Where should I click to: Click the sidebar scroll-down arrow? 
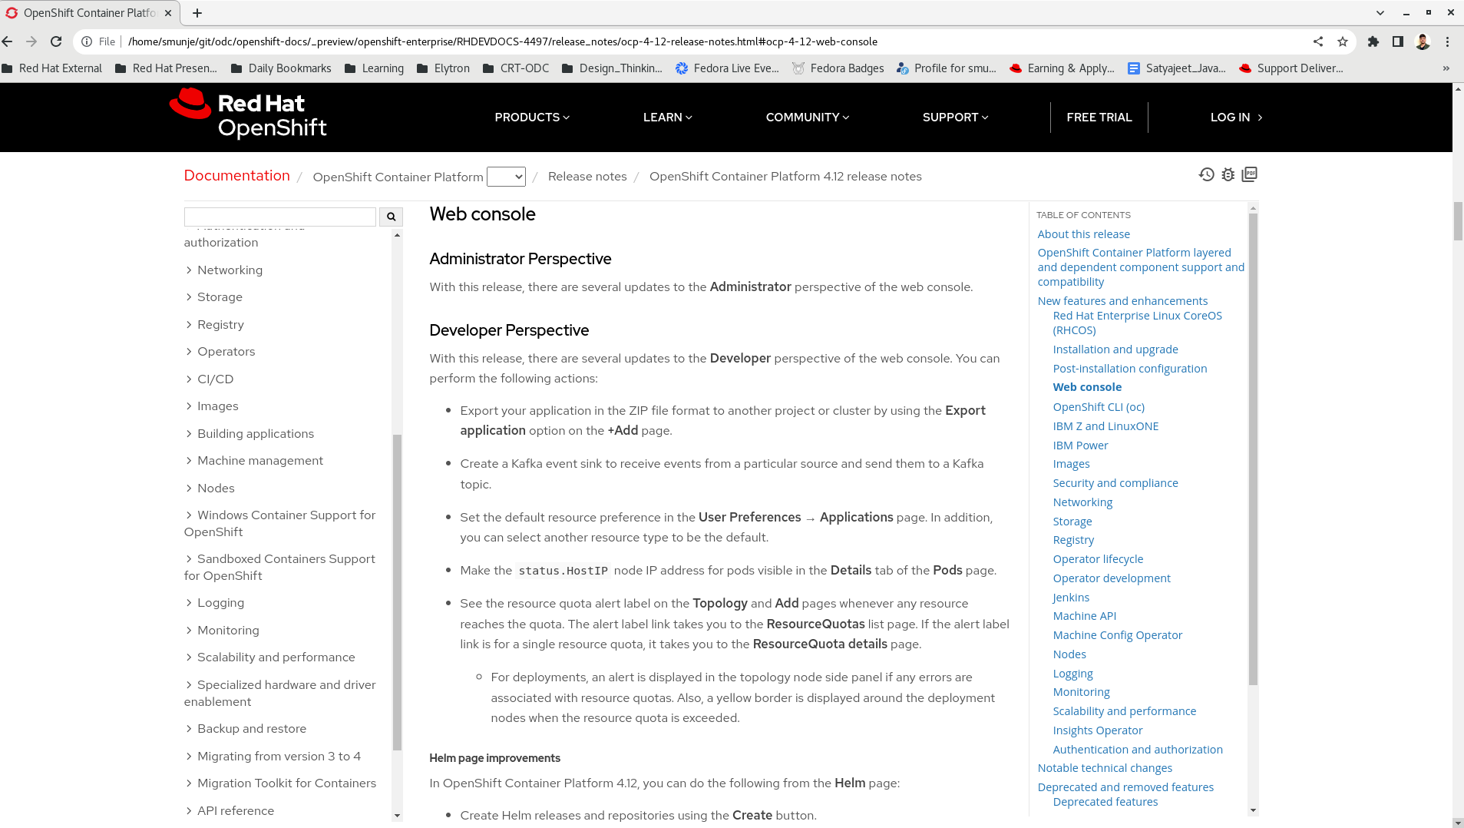(x=397, y=816)
